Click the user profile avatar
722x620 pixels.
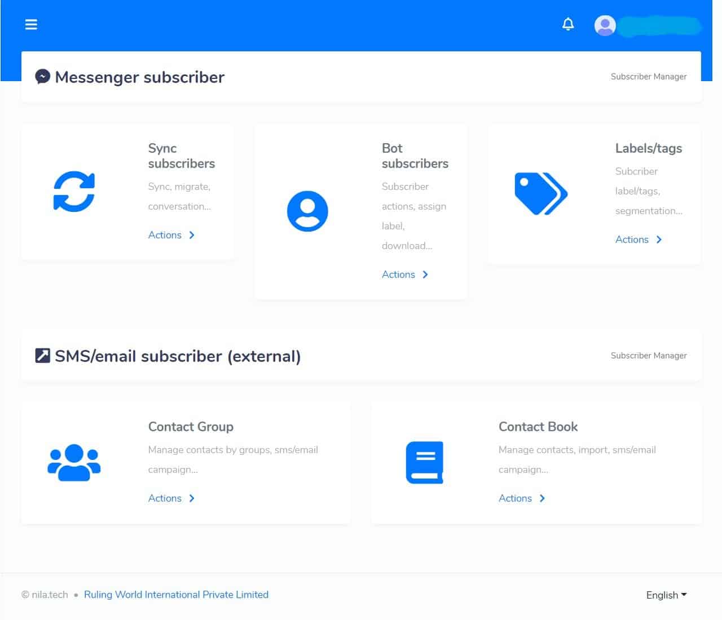605,25
